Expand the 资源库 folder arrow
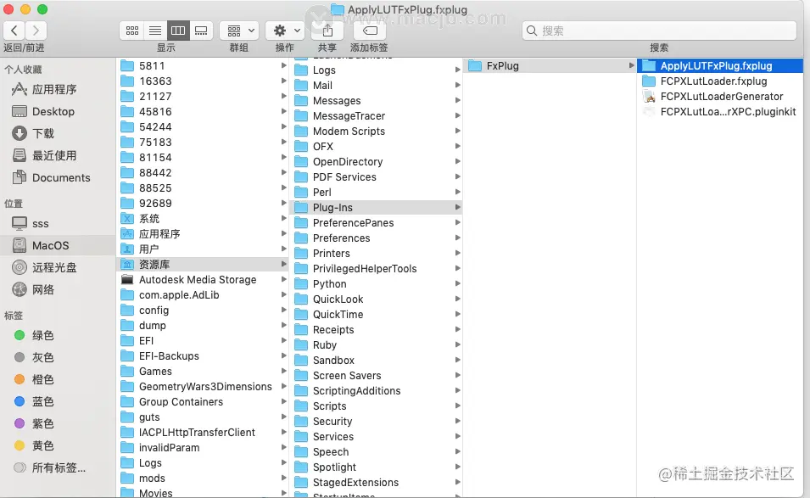 [283, 264]
